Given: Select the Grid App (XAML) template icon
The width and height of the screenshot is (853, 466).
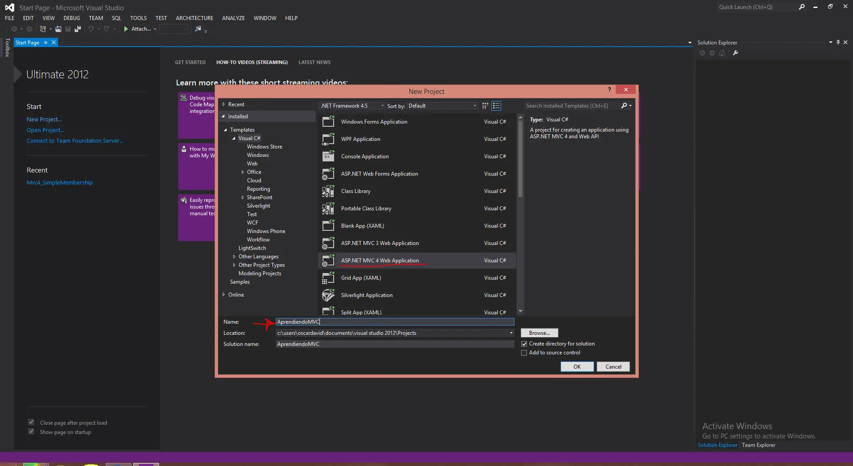Looking at the screenshot, I should tap(328, 278).
